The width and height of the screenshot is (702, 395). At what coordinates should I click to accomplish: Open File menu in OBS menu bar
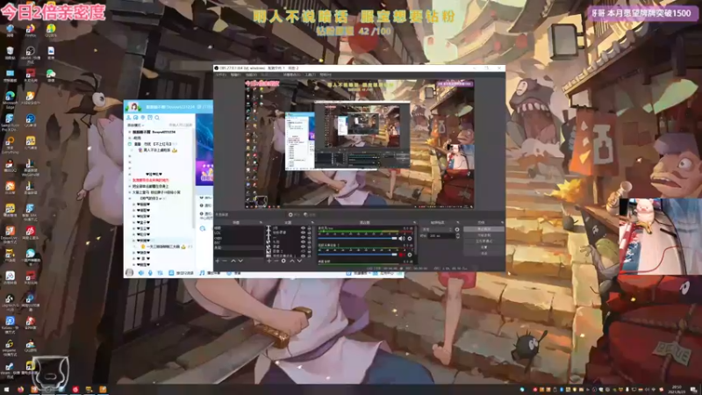click(x=221, y=75)
